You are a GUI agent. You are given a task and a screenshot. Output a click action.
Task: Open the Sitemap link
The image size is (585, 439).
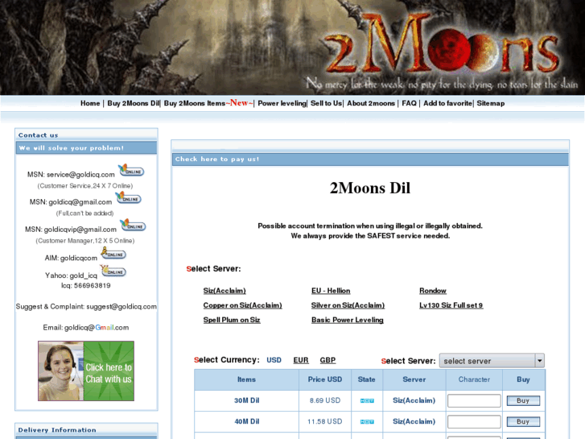(x=491, y=103)
